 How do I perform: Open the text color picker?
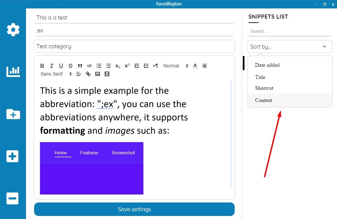(x=195, y=66)
